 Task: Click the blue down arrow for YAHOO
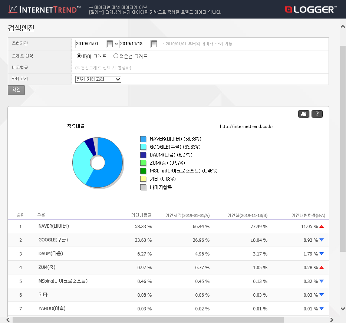pos(322,309)
